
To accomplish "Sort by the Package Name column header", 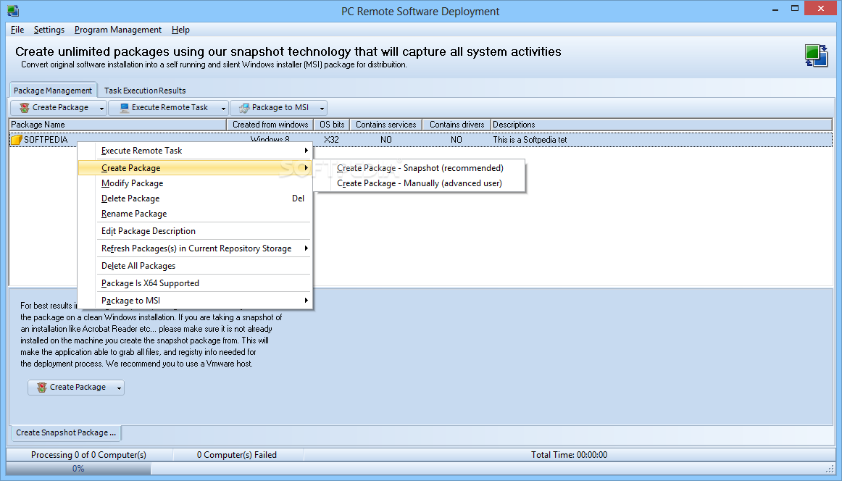I will (118, 125).
